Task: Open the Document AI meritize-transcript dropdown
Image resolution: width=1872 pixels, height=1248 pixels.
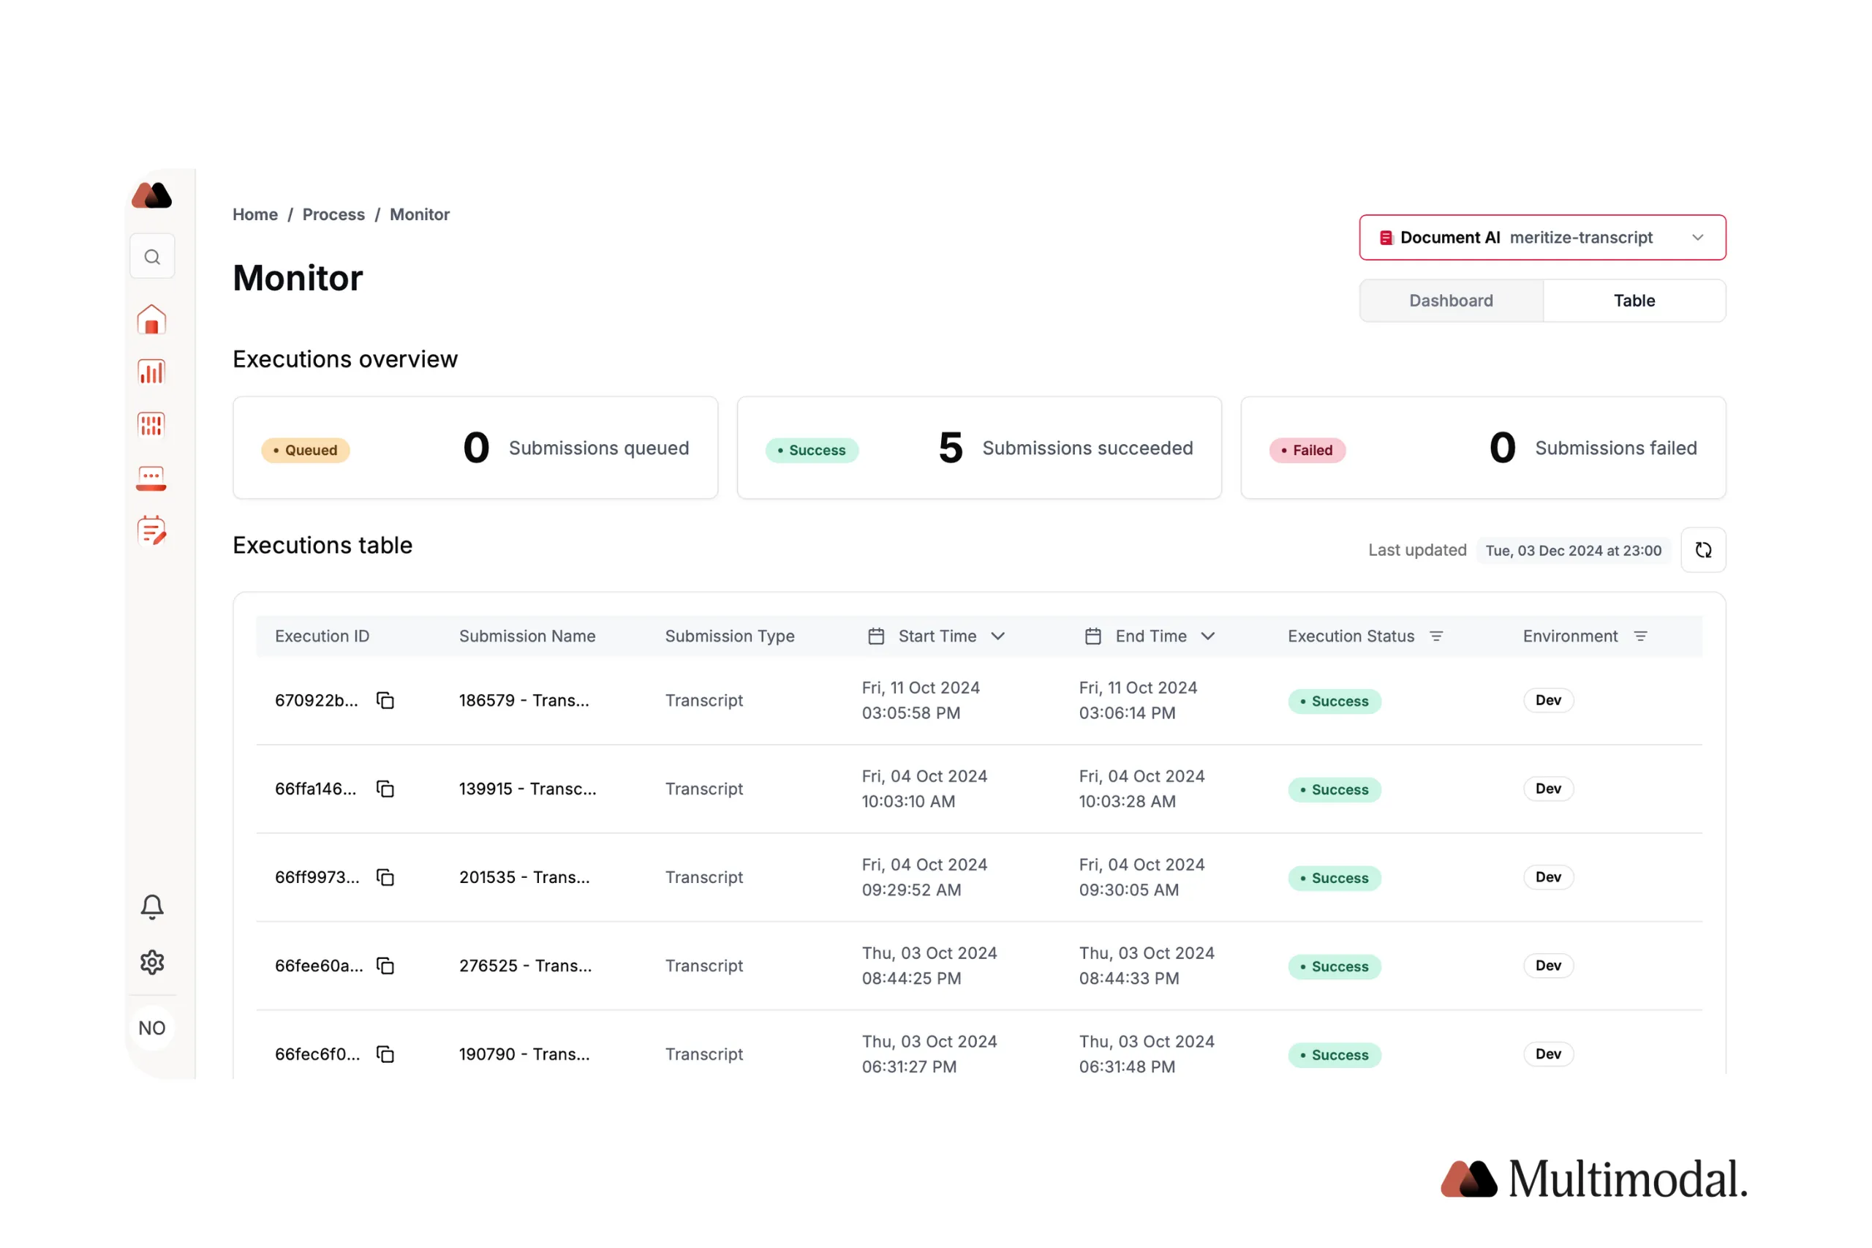Action: tap(1541, 237)
